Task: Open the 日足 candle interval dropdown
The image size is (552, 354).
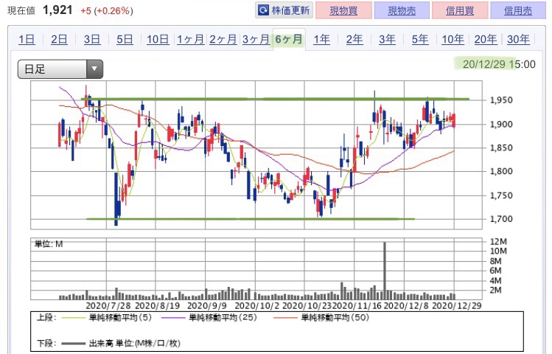Action: point(60,69)
